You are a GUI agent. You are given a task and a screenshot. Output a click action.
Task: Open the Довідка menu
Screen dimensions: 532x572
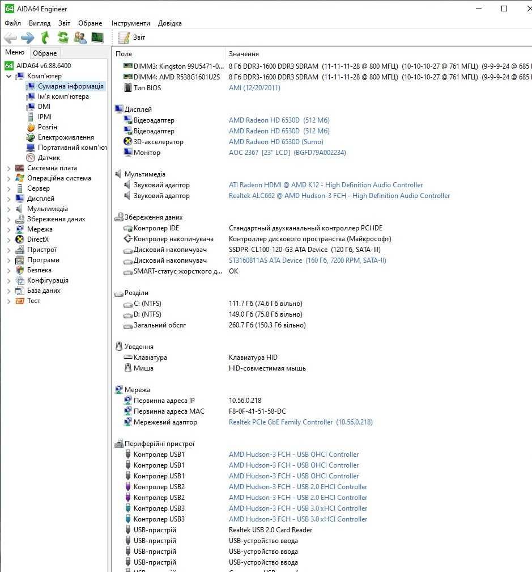pyautogui.click(x=170, y=23)
